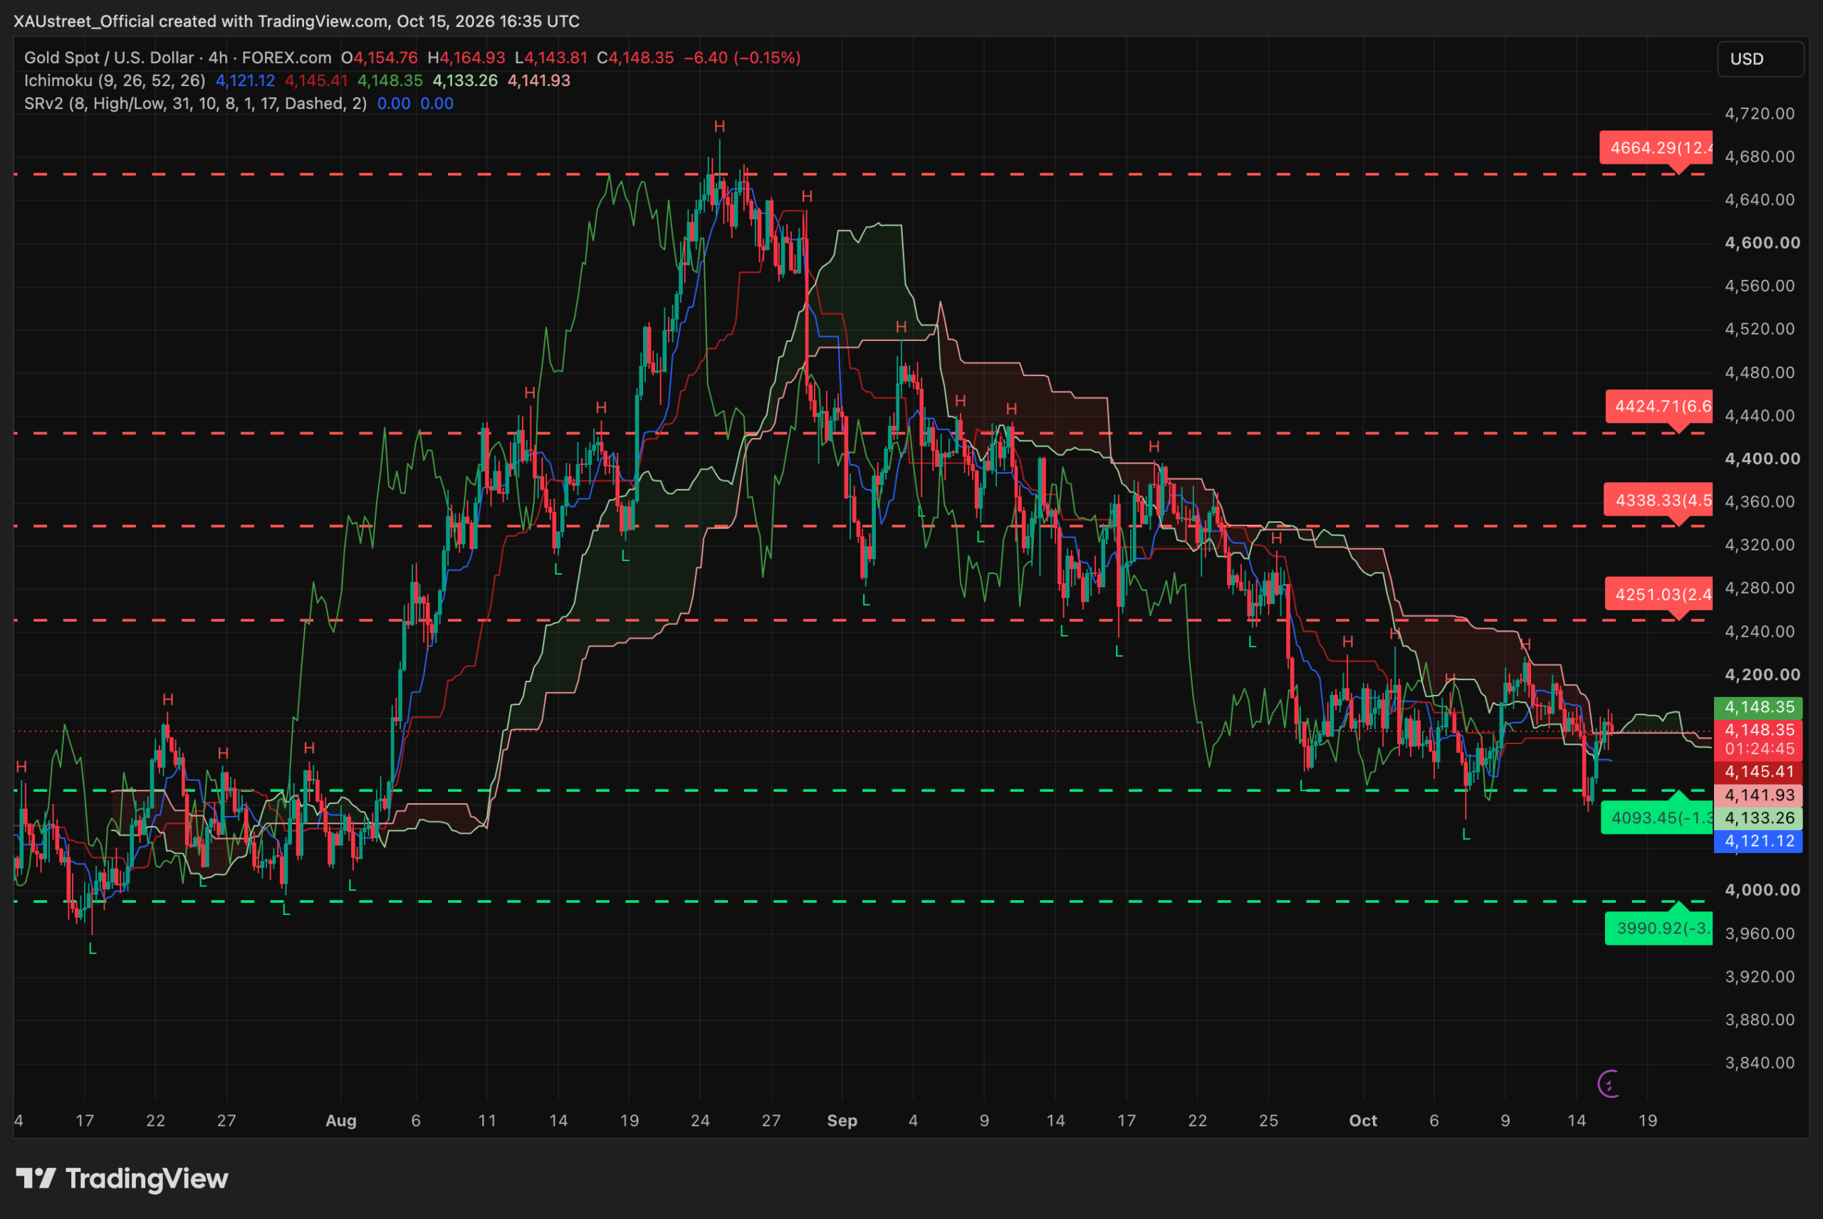Click the open price O4,154.76 in the legend
This screenshot has width=1823, height=1219.
click(380, 58)
